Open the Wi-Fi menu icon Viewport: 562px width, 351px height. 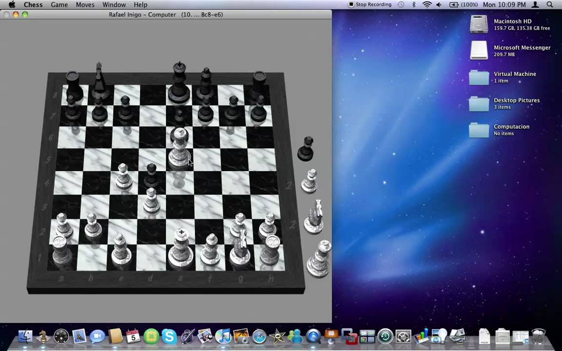427,4
